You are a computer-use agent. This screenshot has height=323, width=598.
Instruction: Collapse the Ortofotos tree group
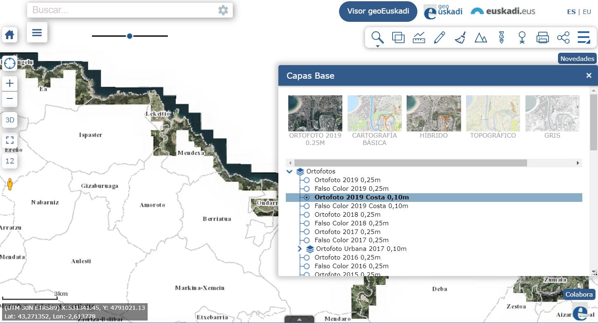tap(290, 171)
